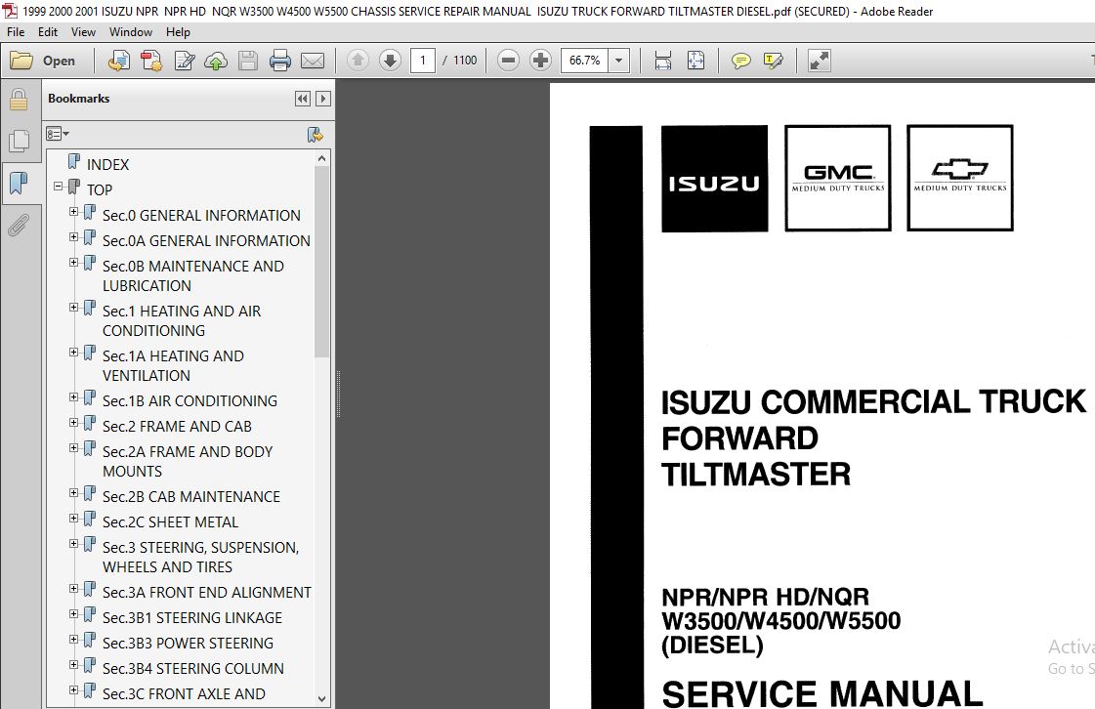The width and height of the screenshot is (1095, 709).
Task: Open the TOP bookmark
Action: coord(100,190)
